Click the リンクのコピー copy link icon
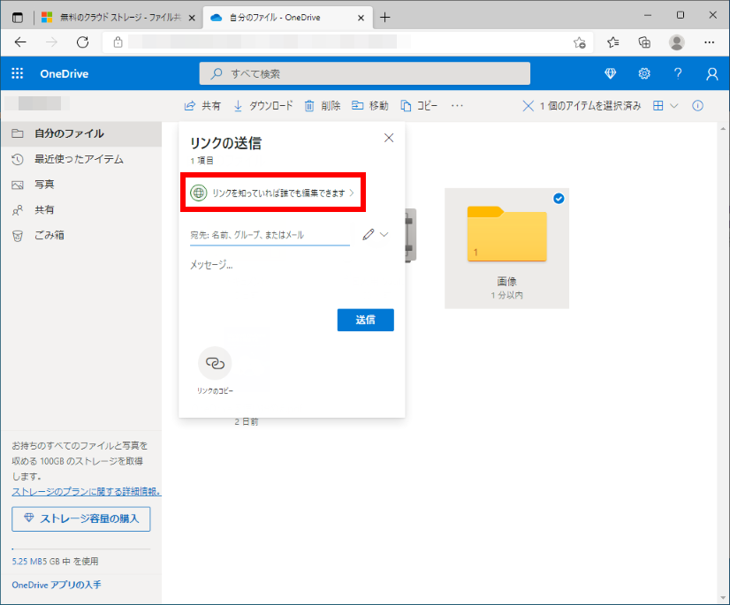This screenshot has width=730, height=605. 215,364
